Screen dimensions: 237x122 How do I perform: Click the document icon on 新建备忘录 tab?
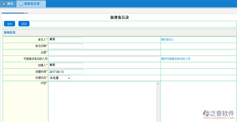[x=21, y=4]
